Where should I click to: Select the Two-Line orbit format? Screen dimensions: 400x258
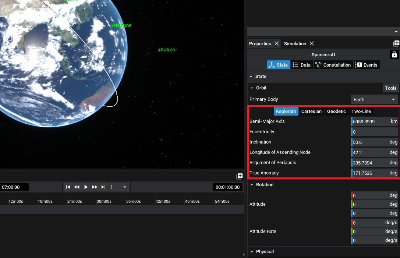(361, 111)
